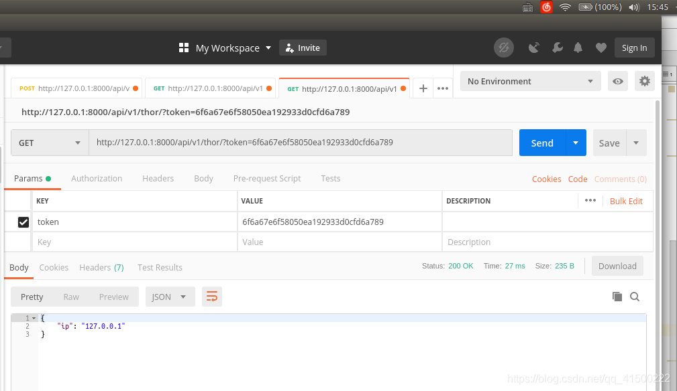677x391 pixels.
Task: Select the response Body tab
Action: pos(19,267)
